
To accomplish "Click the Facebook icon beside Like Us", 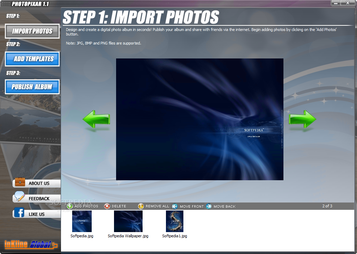I will (x=19, y=213).
